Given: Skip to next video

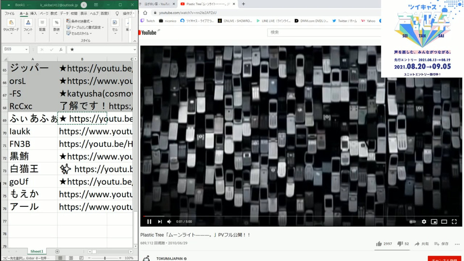Looking at the screenshot, I should pyautogui.click(x=160, y=222).
